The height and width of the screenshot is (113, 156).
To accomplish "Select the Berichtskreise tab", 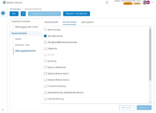I will tap(69, 22).
